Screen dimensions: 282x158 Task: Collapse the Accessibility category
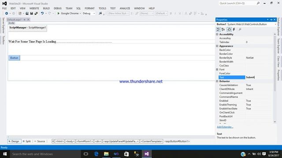217,34
